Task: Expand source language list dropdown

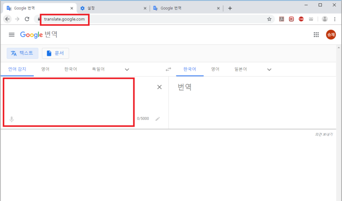Action: point(127,70)
